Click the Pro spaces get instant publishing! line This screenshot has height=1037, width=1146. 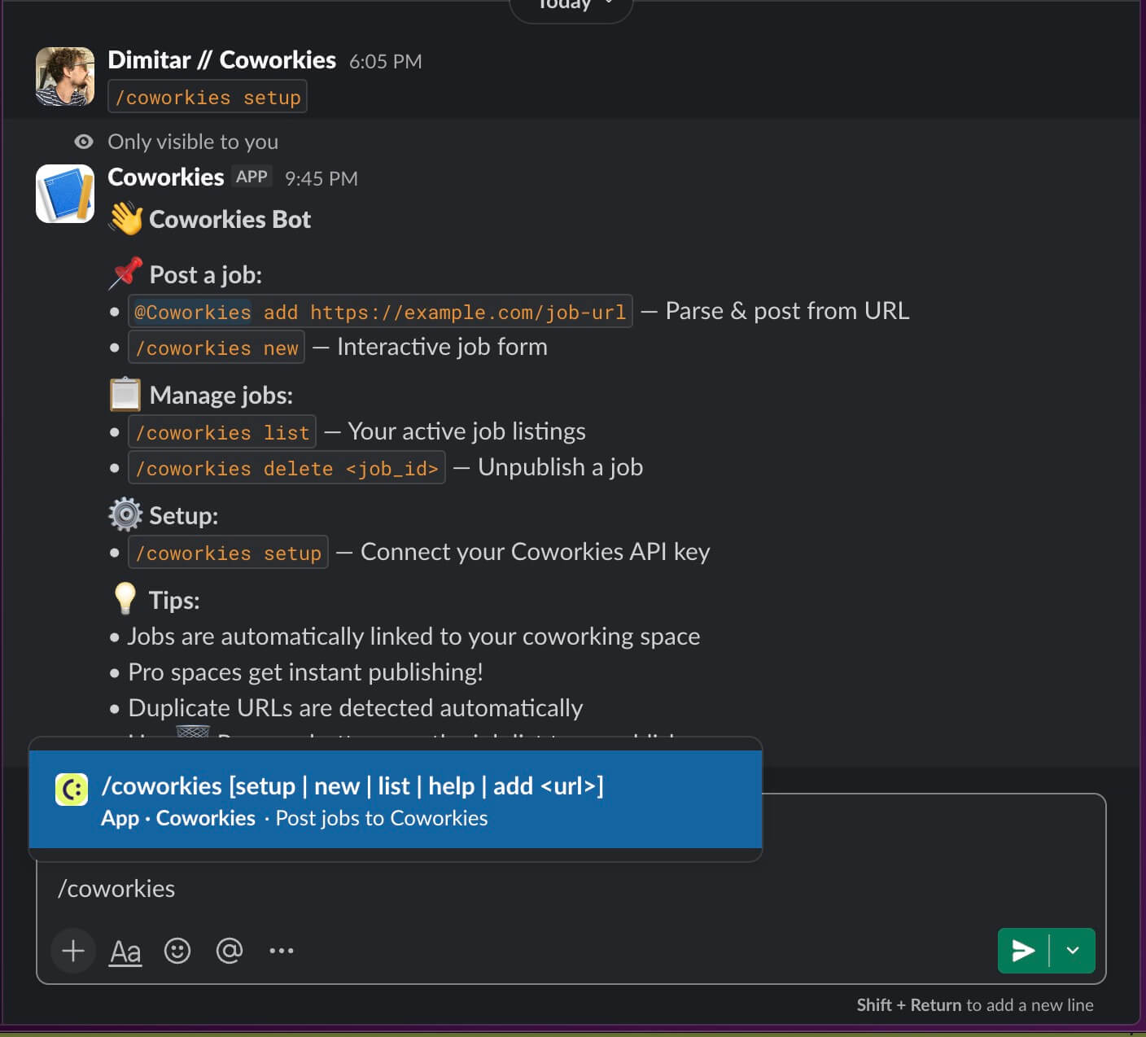coord(305,672)
